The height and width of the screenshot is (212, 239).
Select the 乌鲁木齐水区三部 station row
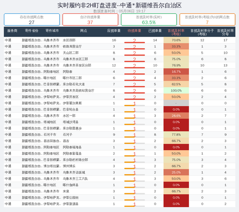click(119, 59)
